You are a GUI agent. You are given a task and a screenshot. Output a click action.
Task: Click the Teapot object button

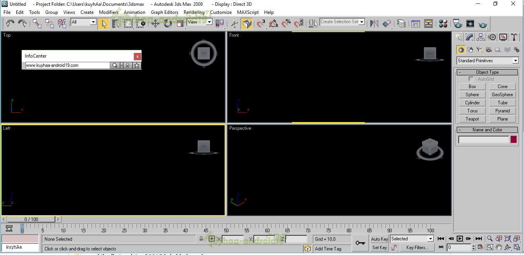(472, 119)
